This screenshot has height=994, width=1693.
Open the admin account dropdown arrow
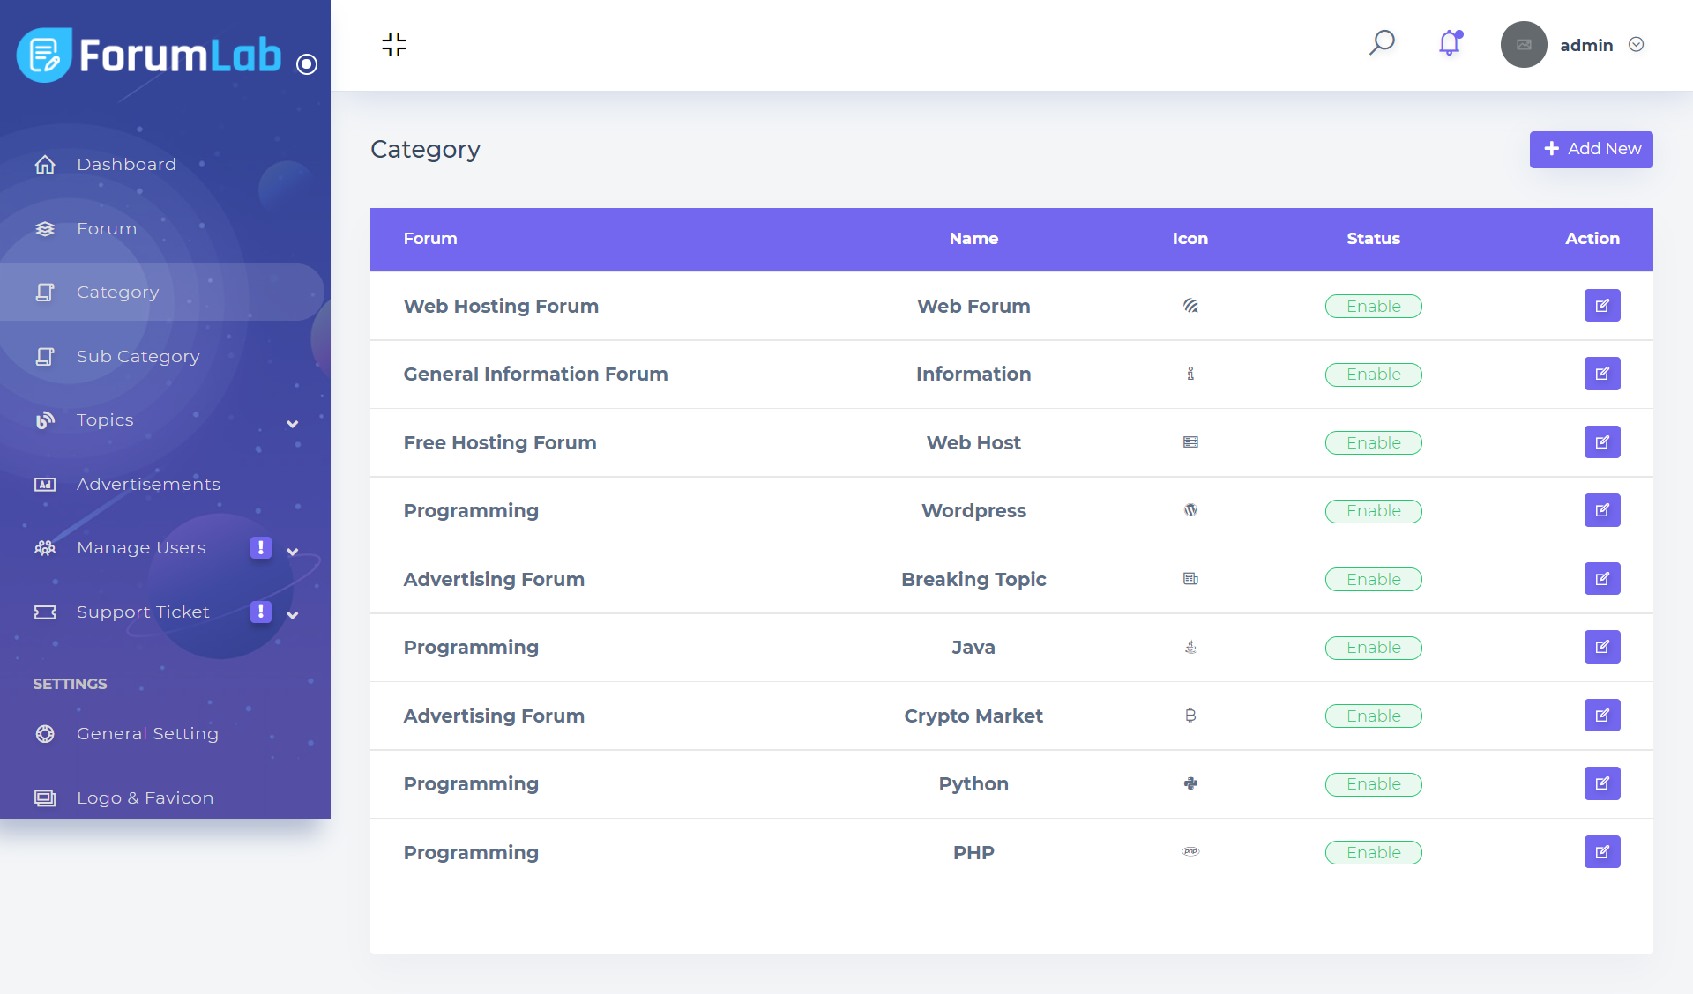(1636, 45)
